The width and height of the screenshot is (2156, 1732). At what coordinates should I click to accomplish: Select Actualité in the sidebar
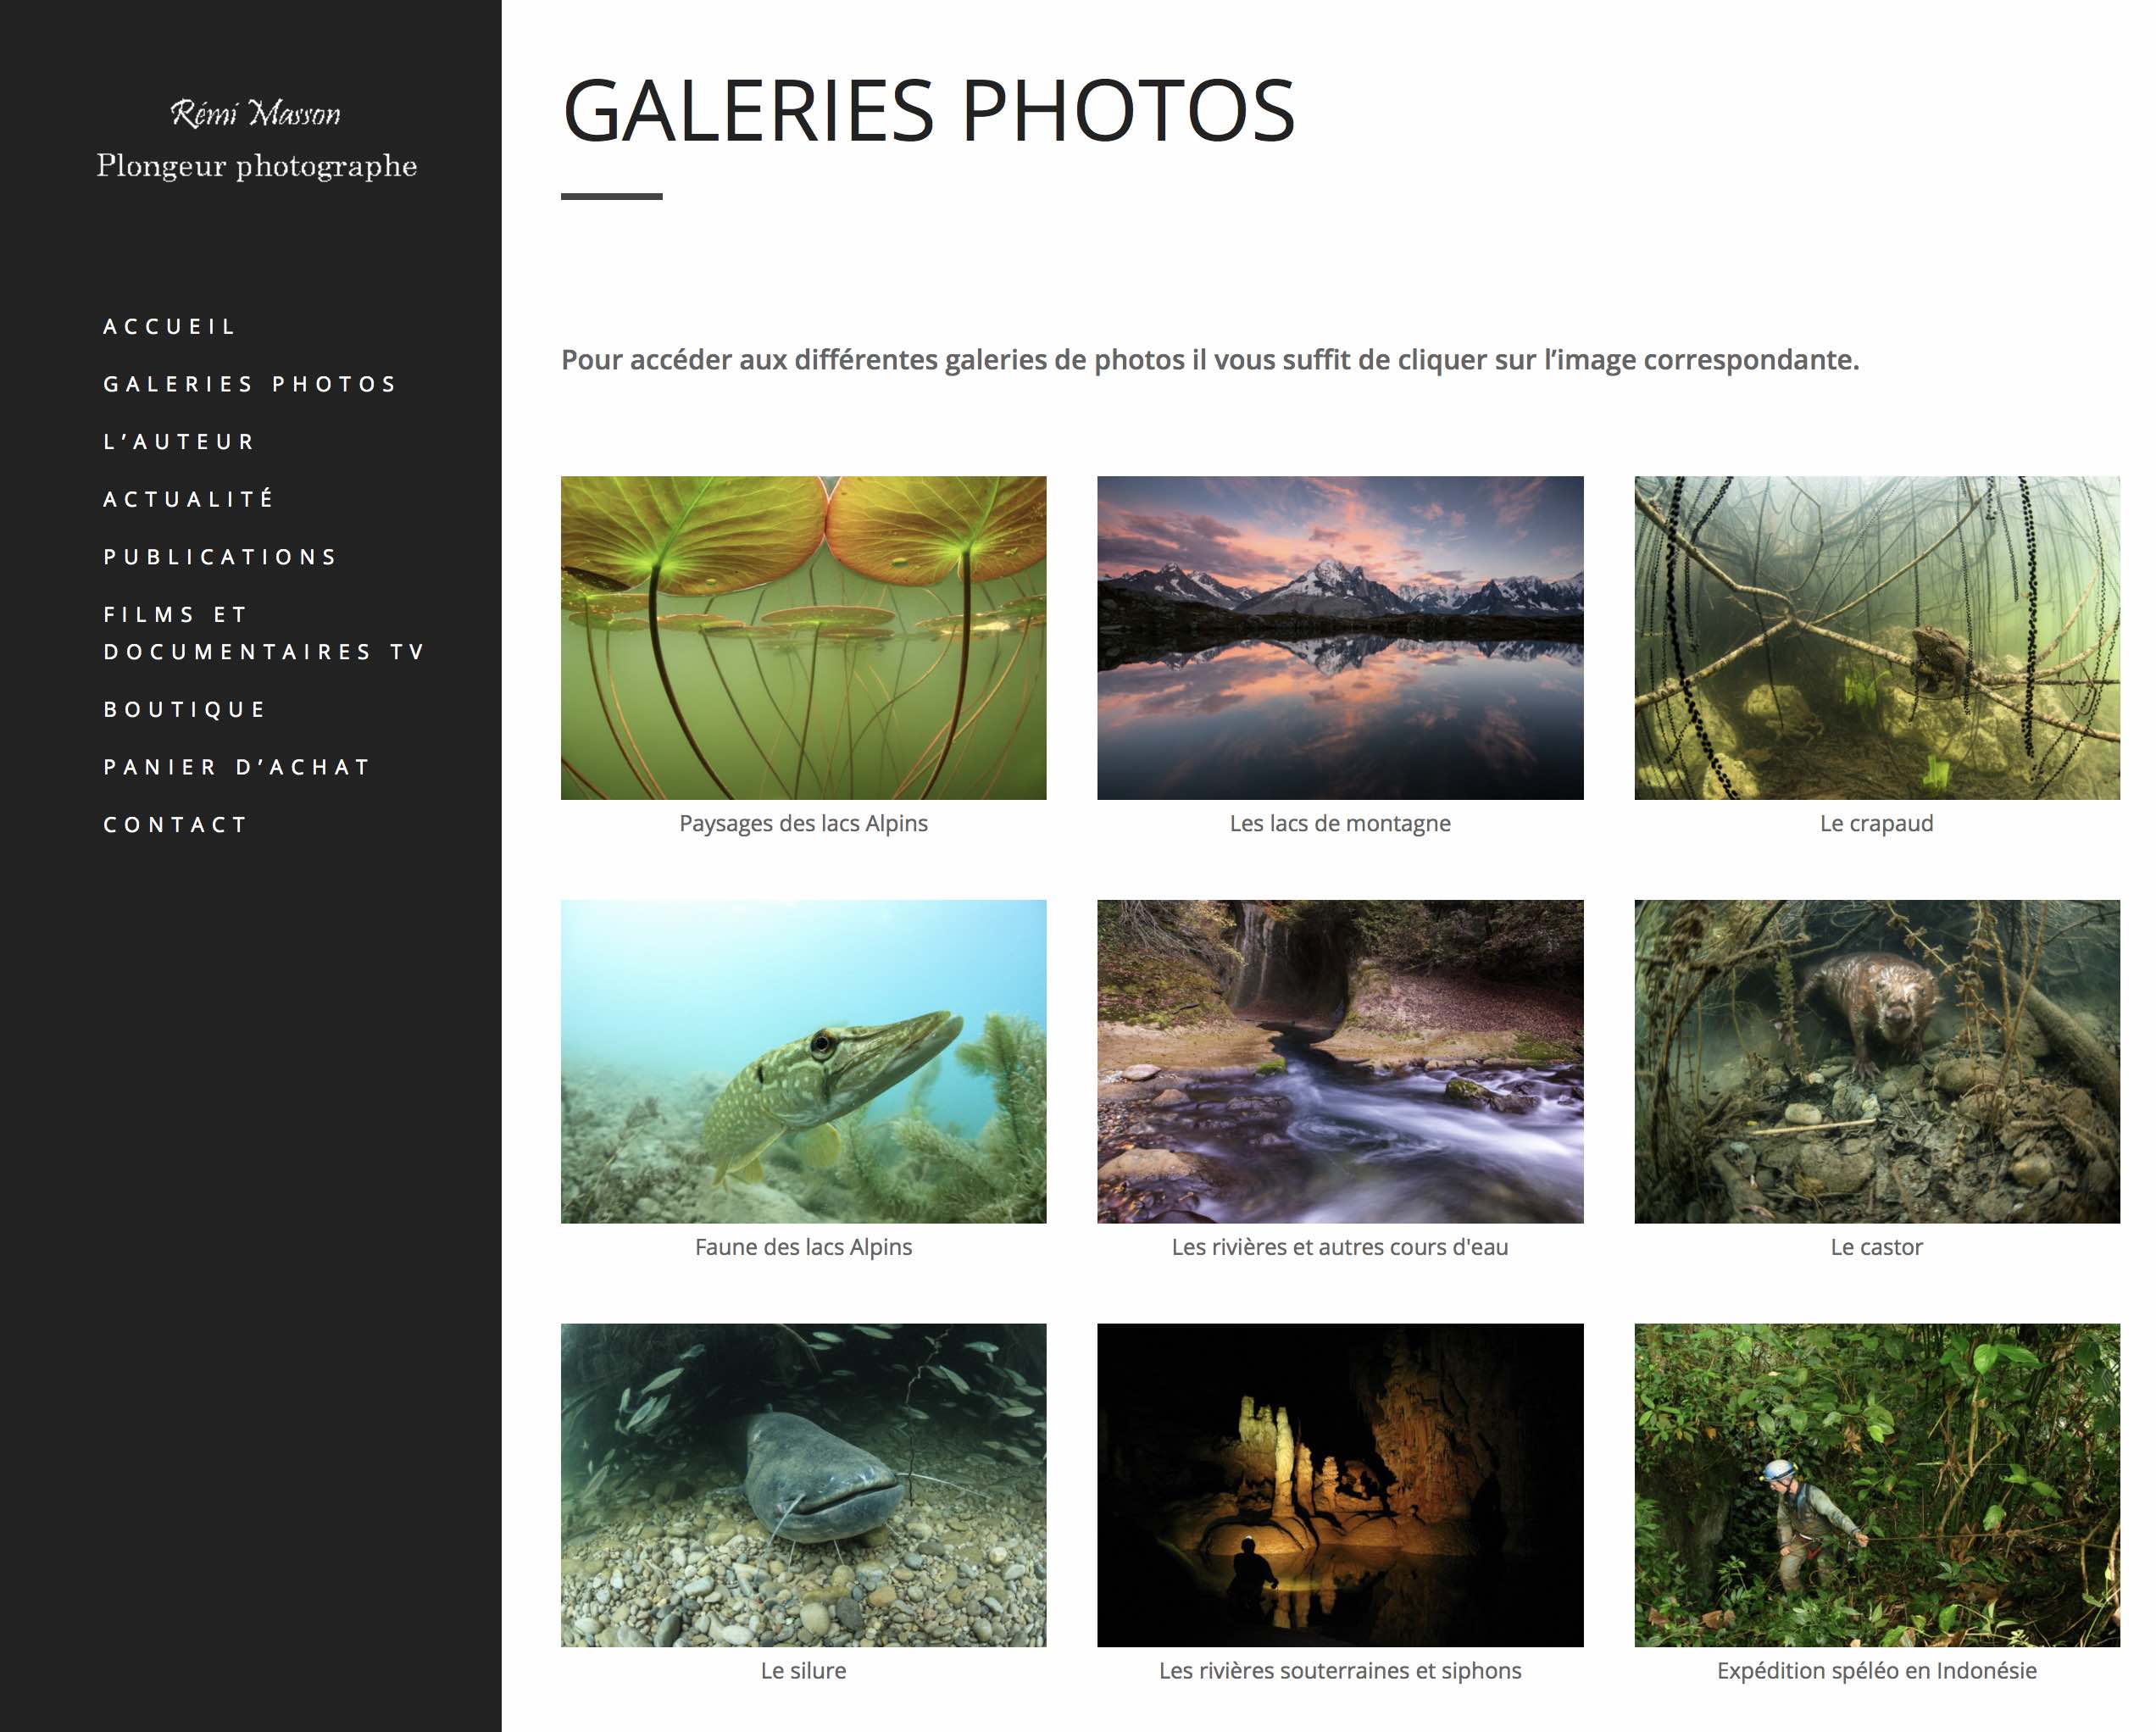click(188, 498)
